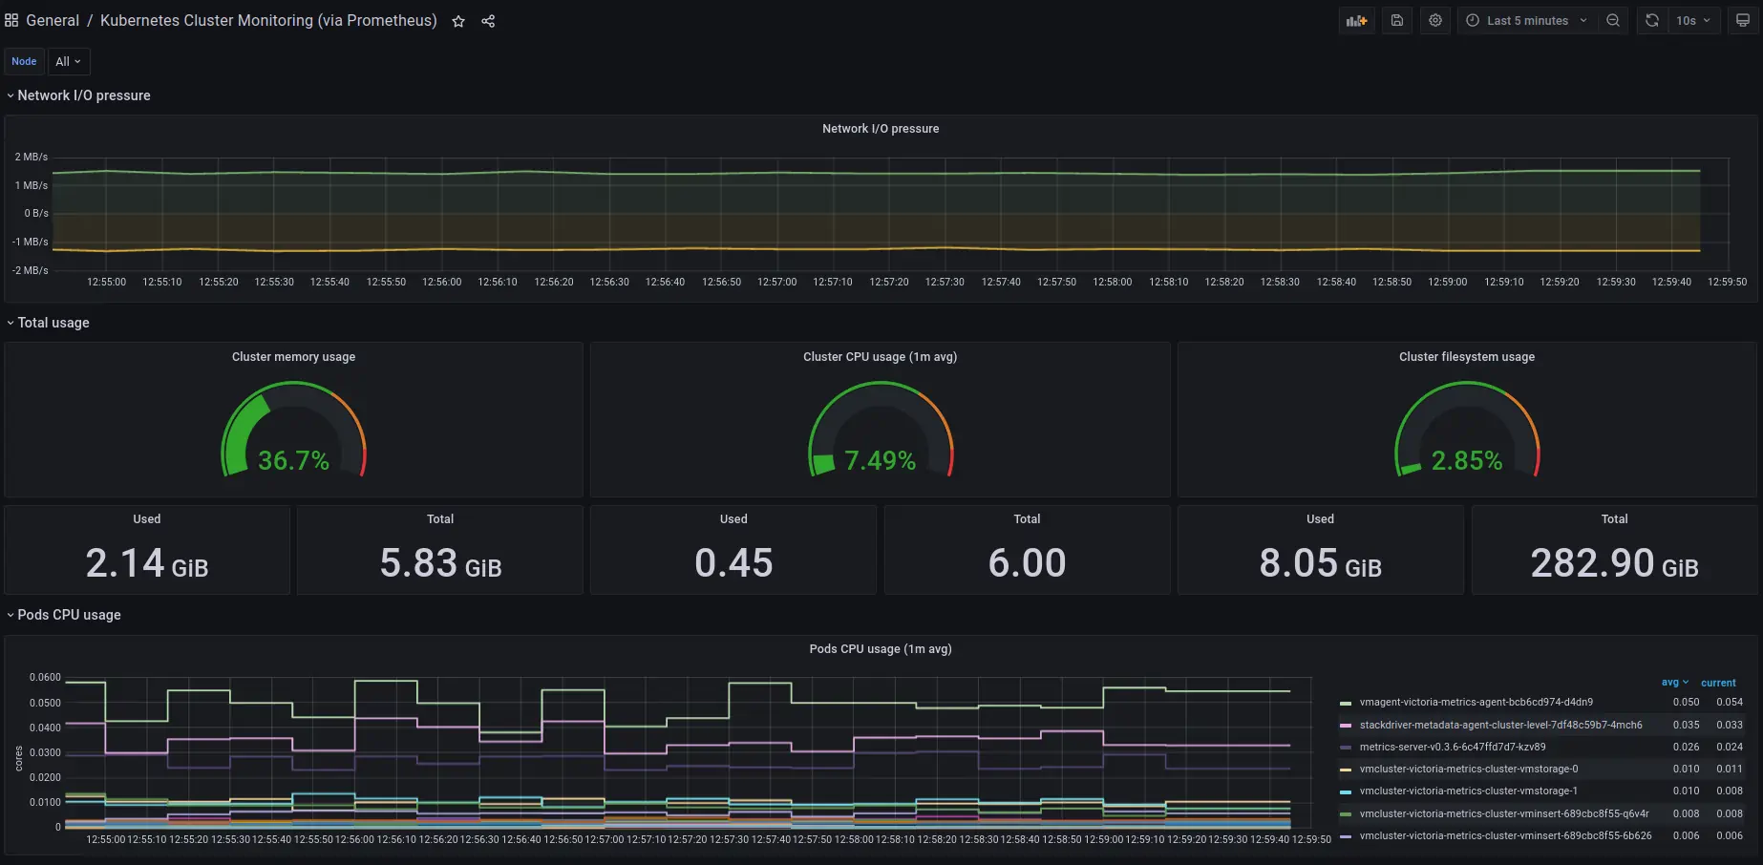Click the add panel icon
Image resolution: width=1763 pixels, height=865 pixels.
1356,21
